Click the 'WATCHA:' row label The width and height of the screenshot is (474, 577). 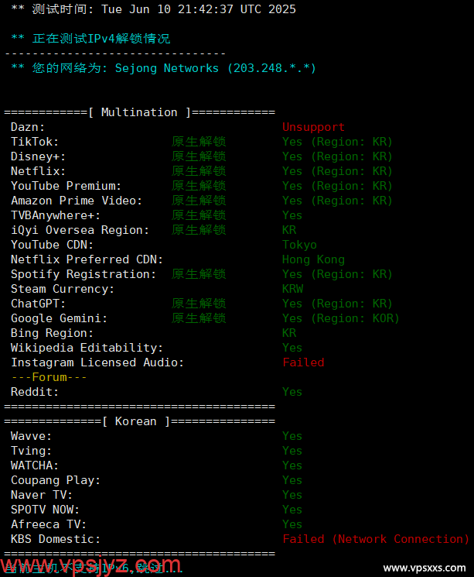coord(35,465)
